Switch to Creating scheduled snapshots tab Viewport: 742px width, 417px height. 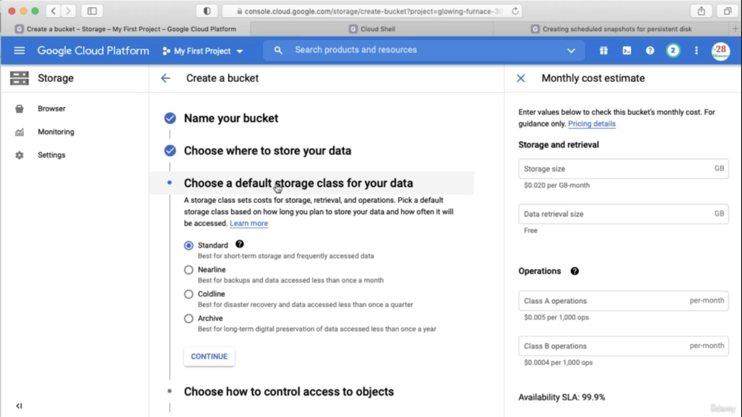(x=611, y=29)
